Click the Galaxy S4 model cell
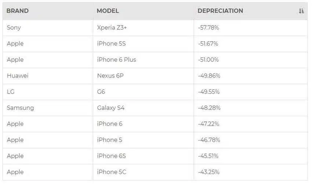 tap(143, 108)
